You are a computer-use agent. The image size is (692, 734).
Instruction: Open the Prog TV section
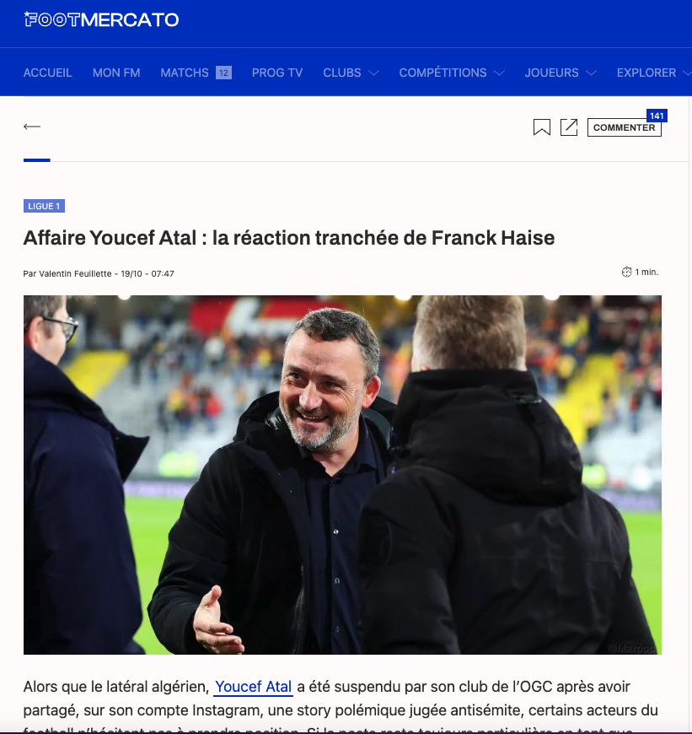click(277, 73)
